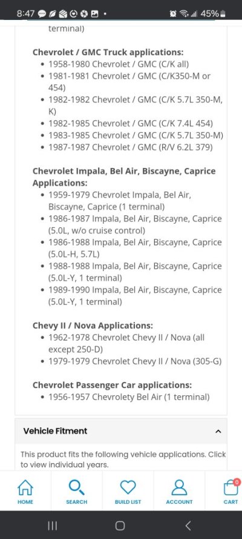Open Build List heart icon

coord(128,487)
